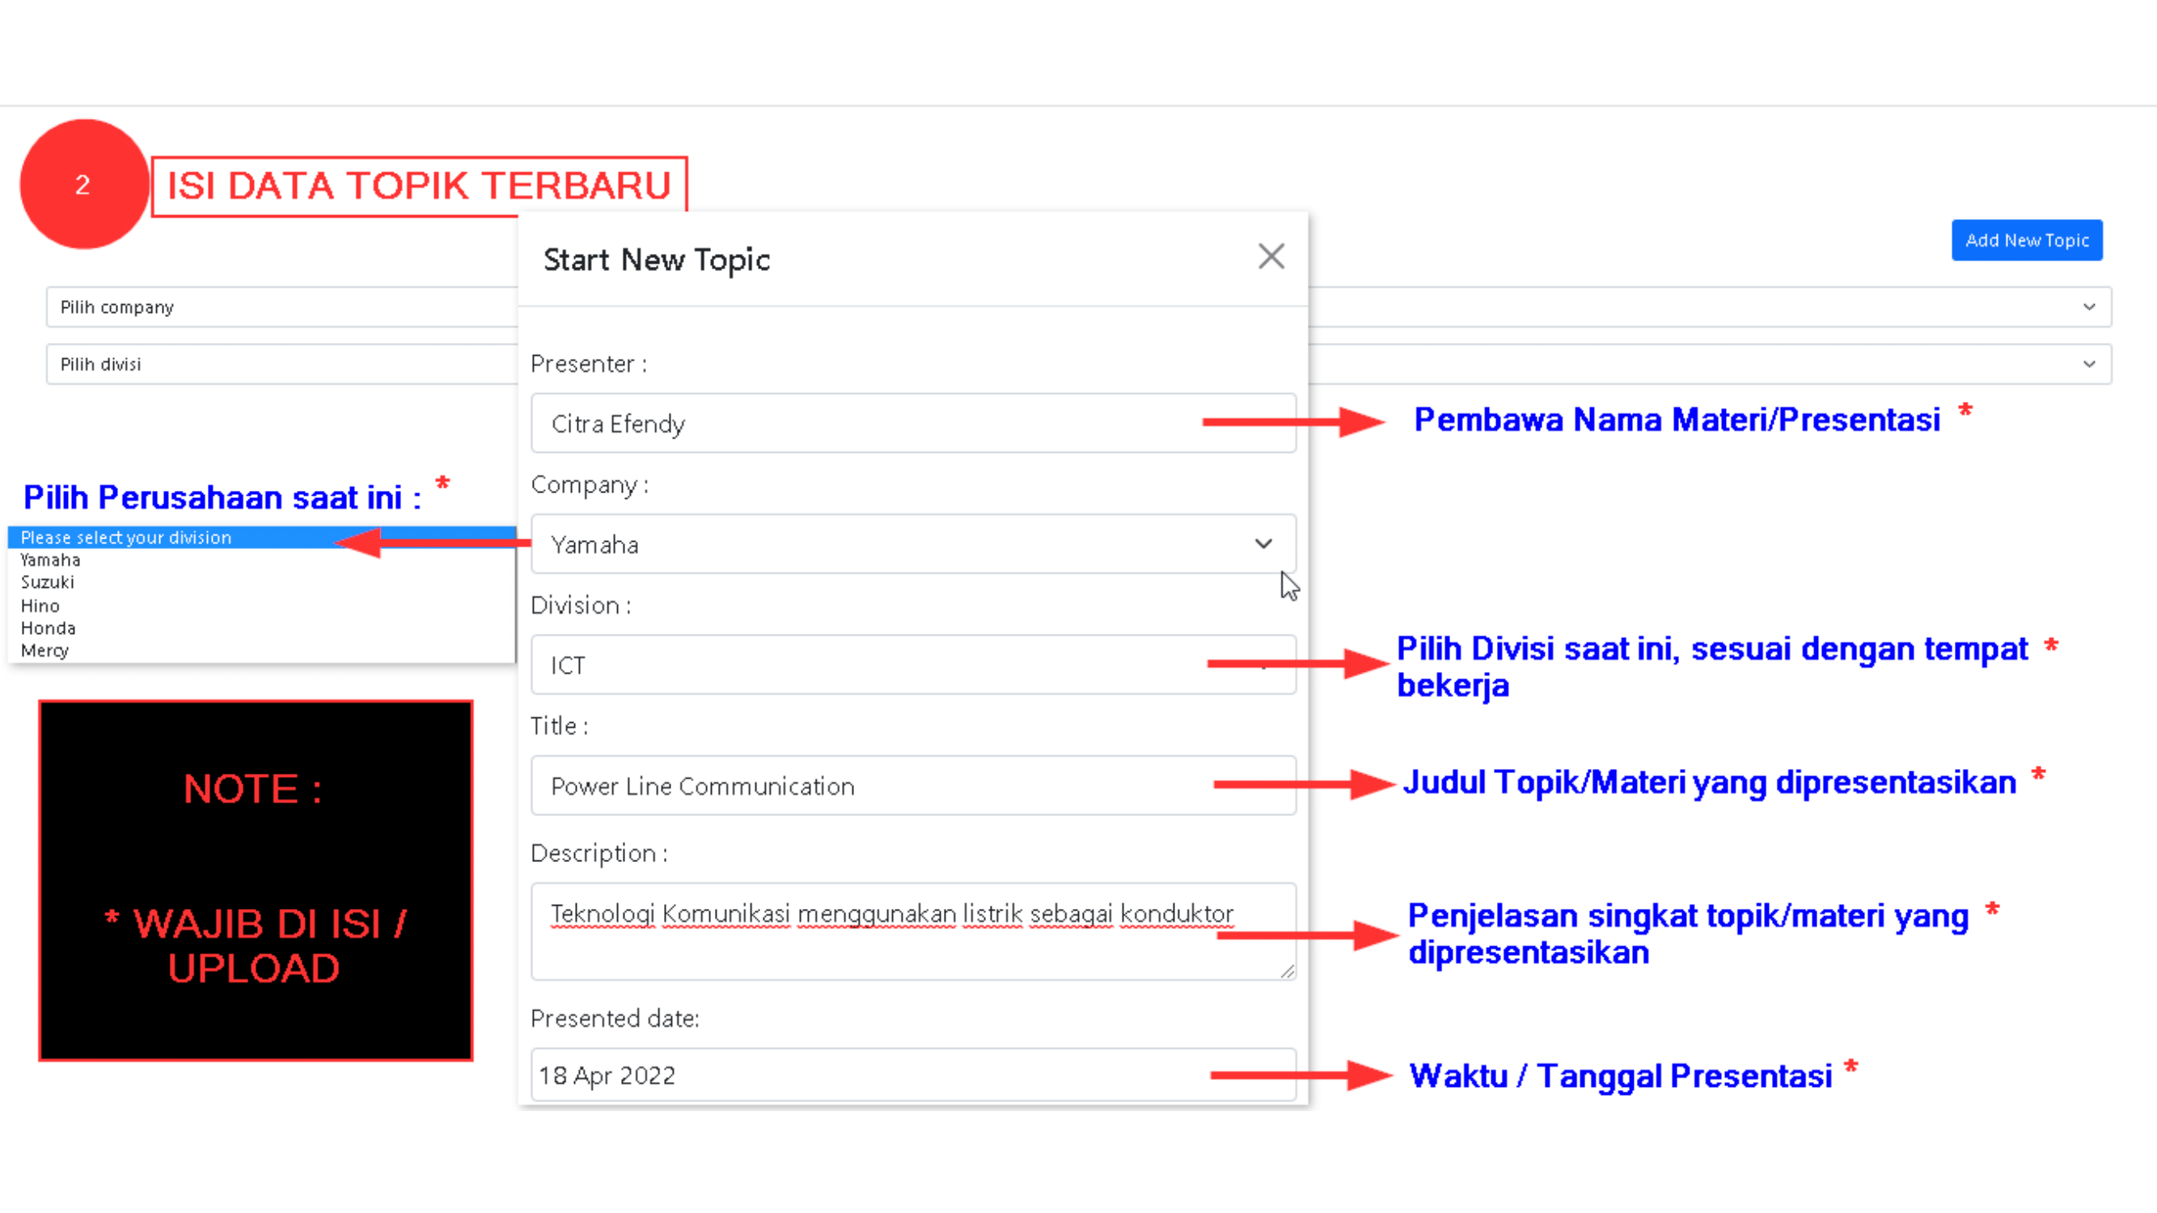This screenshot has width=2157, height=1213.
Task: Open the Company dropdown showing Yamaha
Action: (x=914, y=544)
